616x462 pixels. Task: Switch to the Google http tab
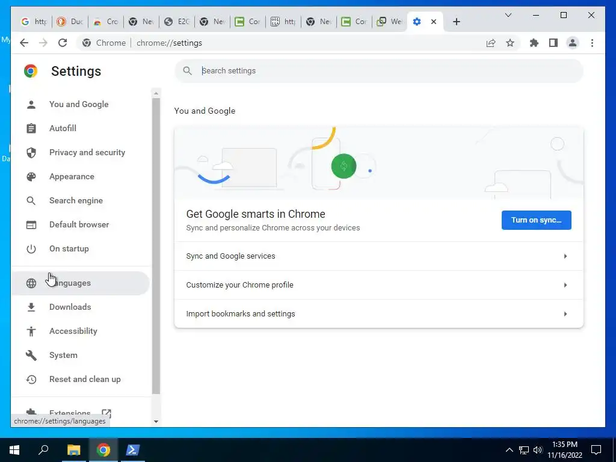[x=34, y=22]
